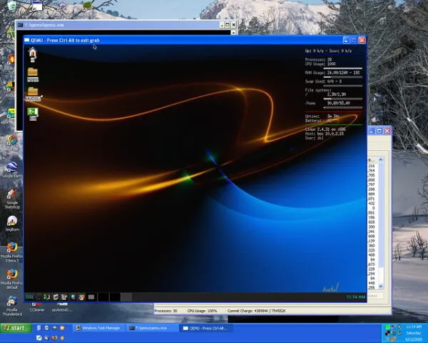
Task: Switch to the qemu.exe console taskbar button
Action: pos(151,328)
